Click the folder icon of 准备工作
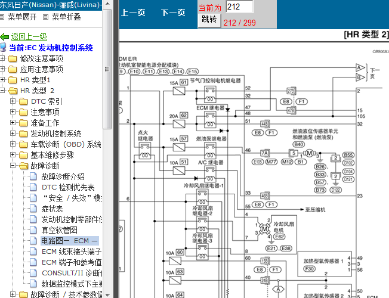The height and width of the screenshot is (298, 389). coord(24,123)
